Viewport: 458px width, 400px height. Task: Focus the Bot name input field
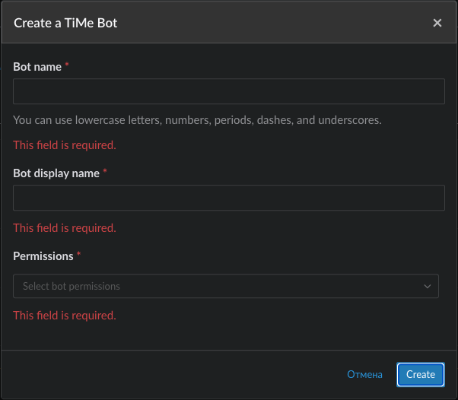click(229, 91)
